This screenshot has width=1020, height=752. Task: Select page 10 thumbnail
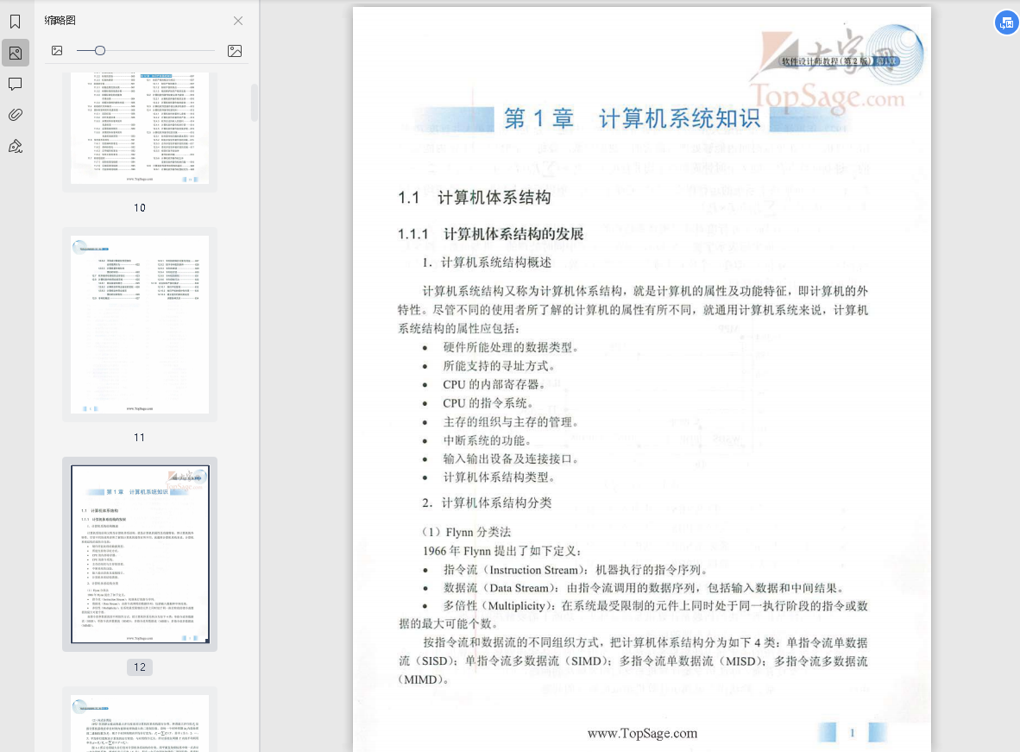coord(140,129)
